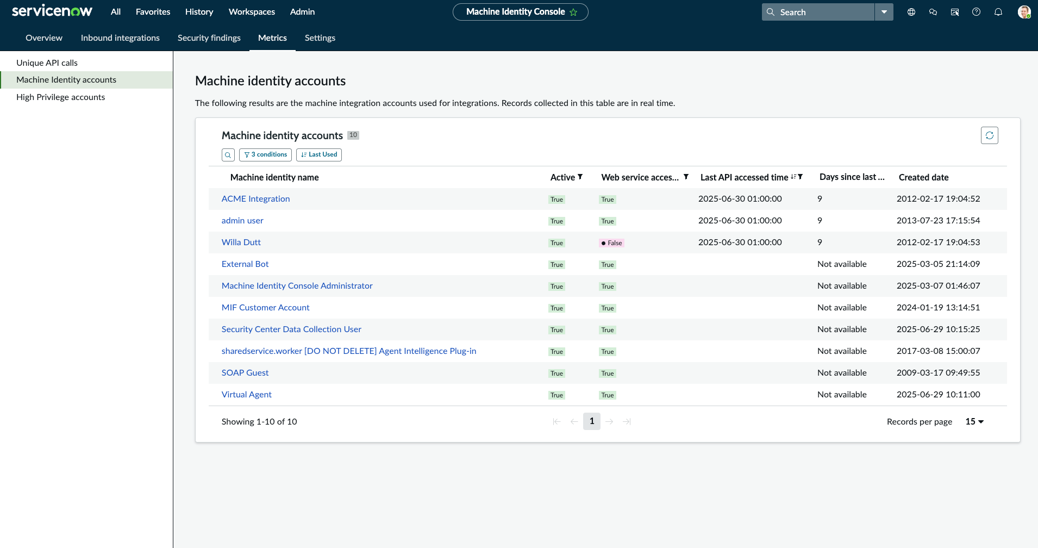This screenshot has width=1038, height=548.
Task: Open Virtual Agent account link
Action: pos(247,395)
